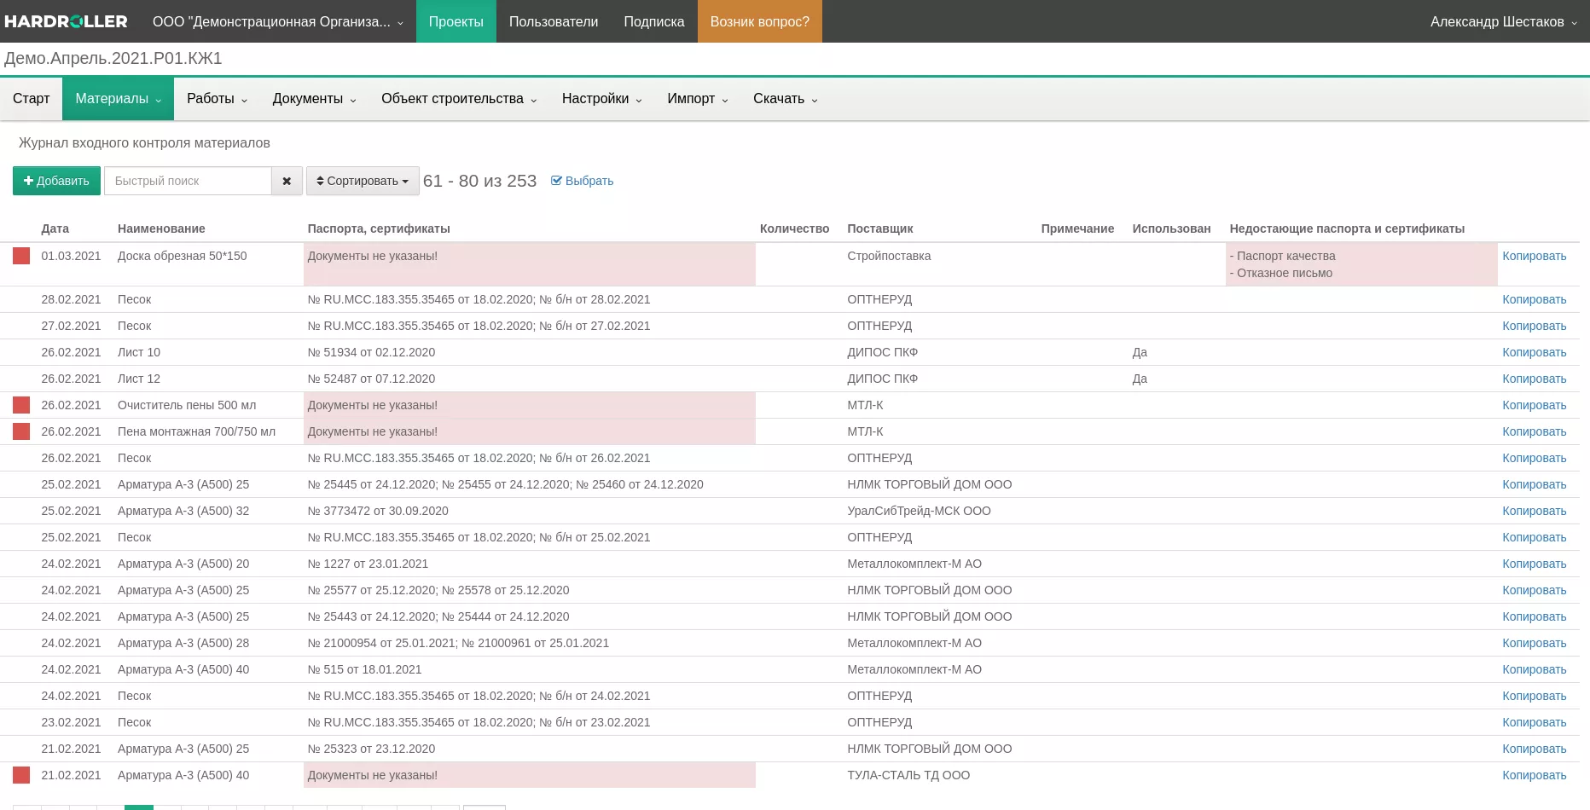Expand the Импорт menu

[x=697, y=99]
